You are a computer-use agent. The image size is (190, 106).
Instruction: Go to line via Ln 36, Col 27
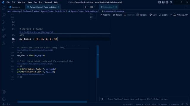tap(128, 104)
